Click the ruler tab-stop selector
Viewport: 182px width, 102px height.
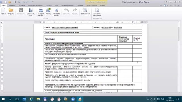[2, 22]
